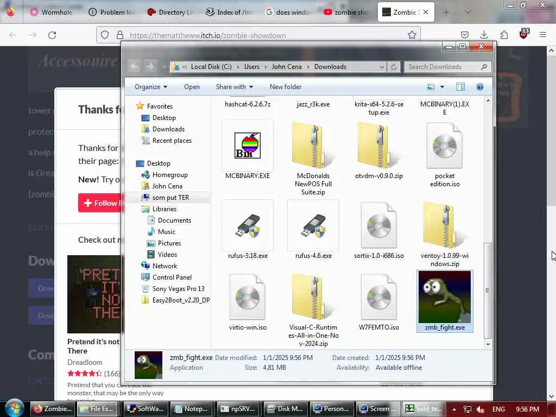
Task: Click the Open toolbar command
Action: (x=192, y=87)
